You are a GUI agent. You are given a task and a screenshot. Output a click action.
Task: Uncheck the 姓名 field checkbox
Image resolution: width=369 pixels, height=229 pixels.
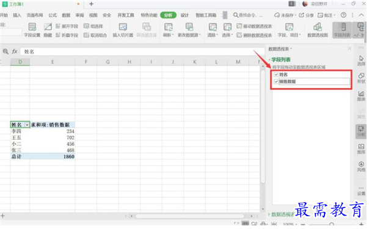coord(276,75)
